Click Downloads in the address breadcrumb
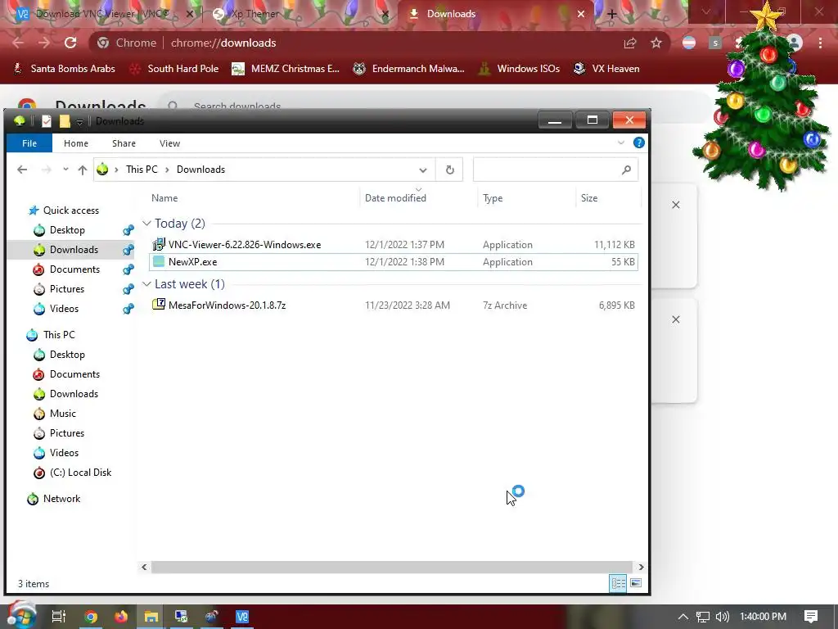 tap(201, 170)
